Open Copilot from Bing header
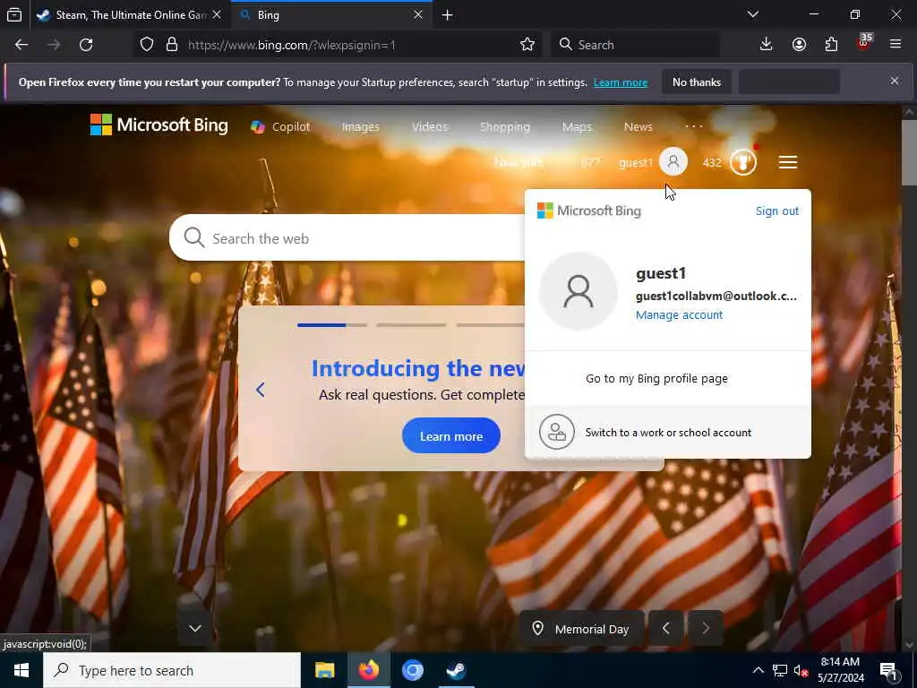 tap(280, 126)
